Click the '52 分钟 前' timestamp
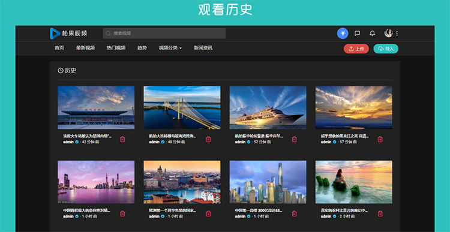 pyautogui.click(x=262, y=142)
